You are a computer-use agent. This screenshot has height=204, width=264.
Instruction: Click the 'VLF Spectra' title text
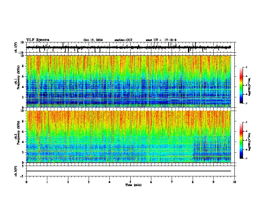(38, 40)
